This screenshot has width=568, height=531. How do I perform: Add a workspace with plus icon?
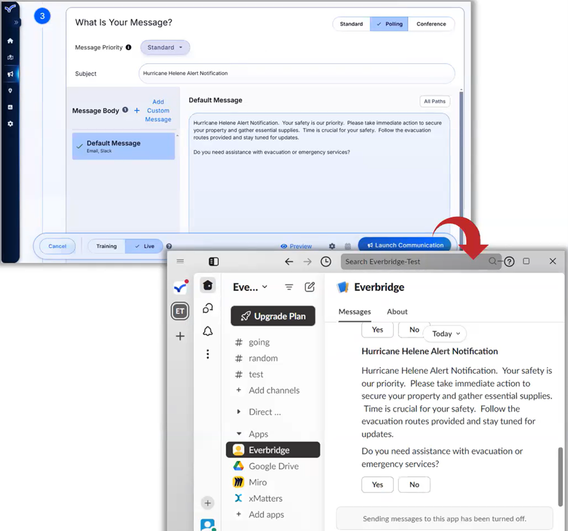tap(180, 336)
